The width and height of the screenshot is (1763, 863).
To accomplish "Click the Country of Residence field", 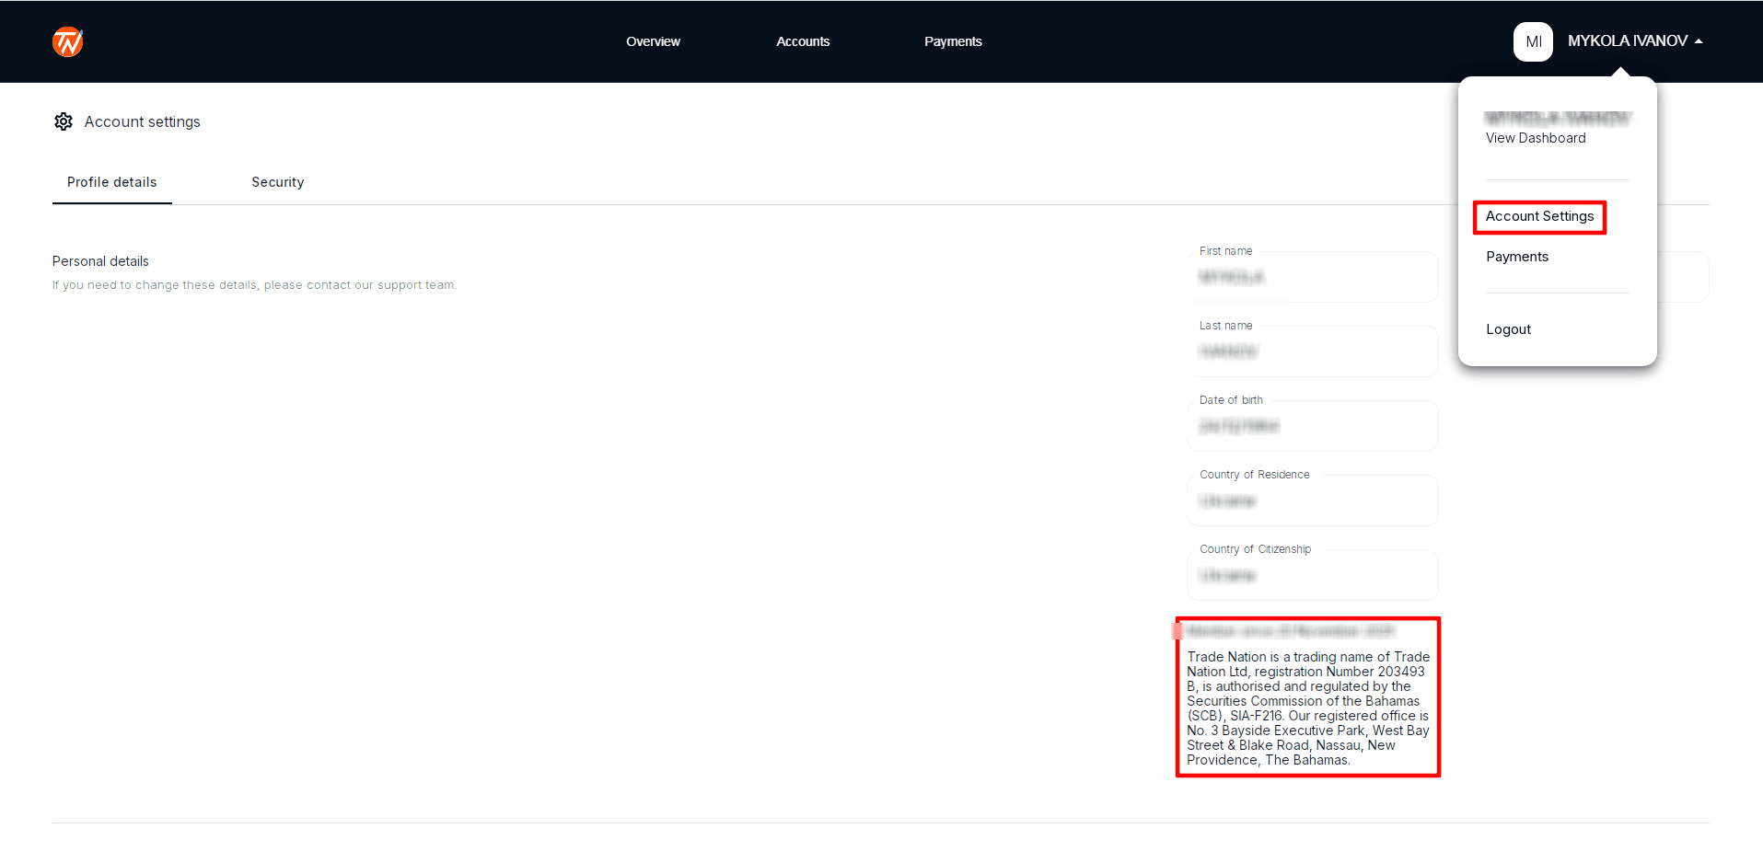I will [x=1313, y=500].
